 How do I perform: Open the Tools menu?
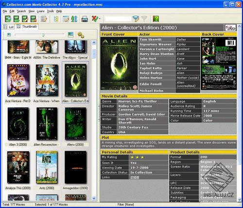(x=51, y=11)
